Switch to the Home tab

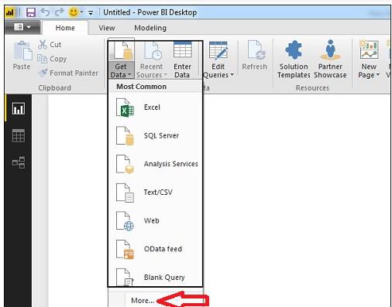pyautogui.click(x=65, y=28)
